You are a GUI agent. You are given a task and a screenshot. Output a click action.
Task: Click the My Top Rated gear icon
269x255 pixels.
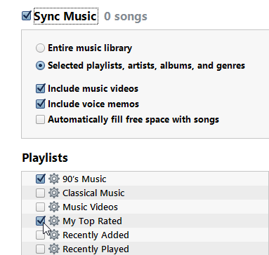click(x=54, y=221)
